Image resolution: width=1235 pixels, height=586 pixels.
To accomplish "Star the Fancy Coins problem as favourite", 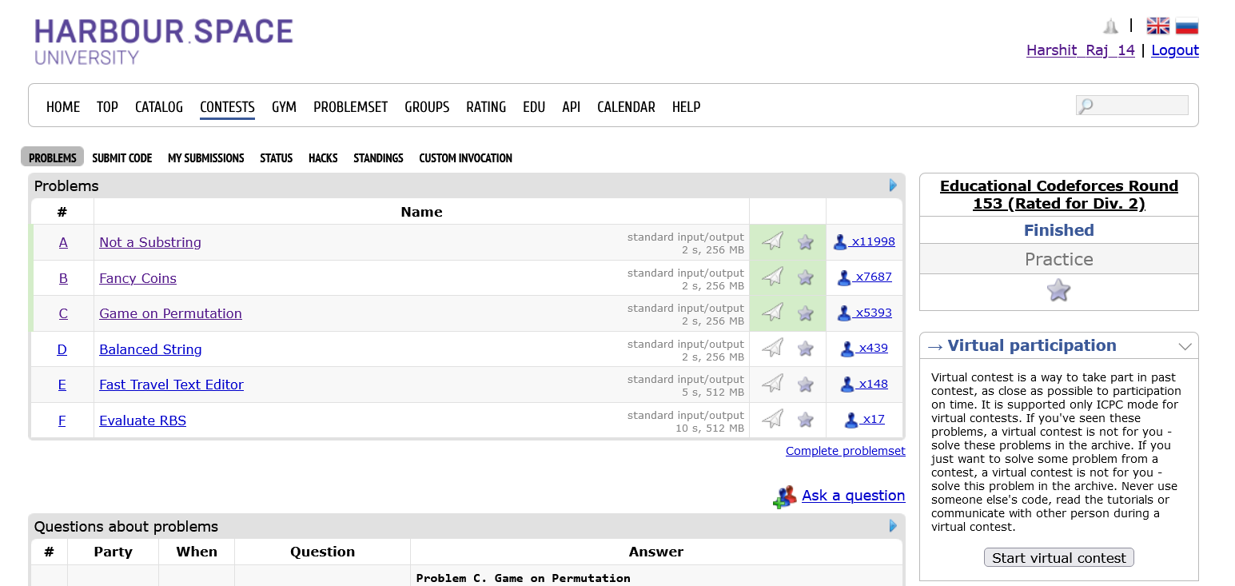I will (806, 277).
